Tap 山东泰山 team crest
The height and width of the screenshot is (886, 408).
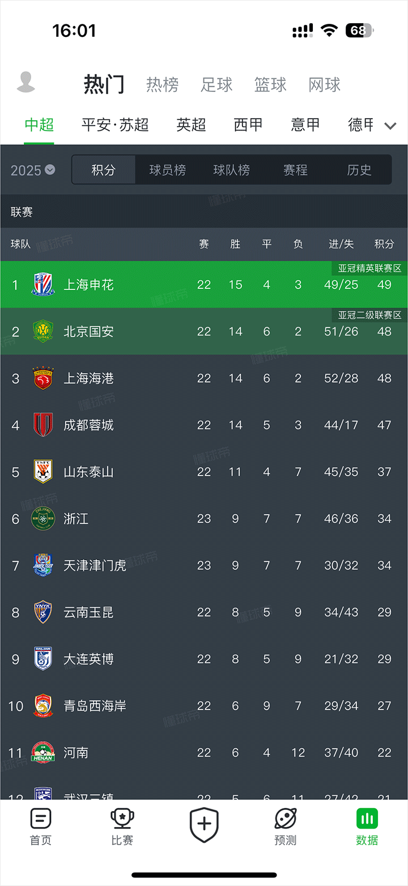43,472
